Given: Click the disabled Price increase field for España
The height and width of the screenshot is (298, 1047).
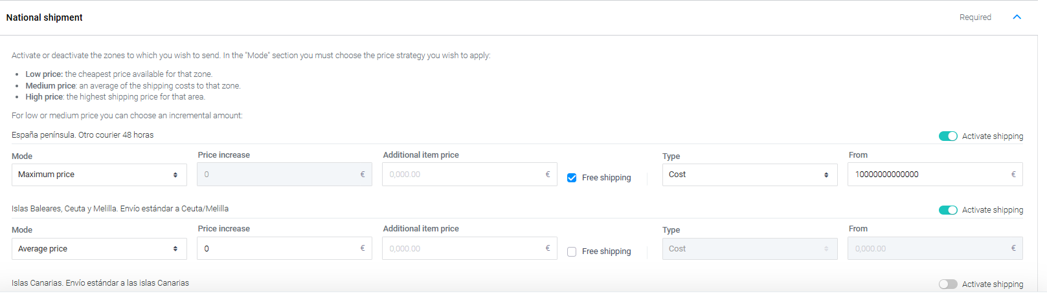Looking at the screenshot, I should point(278,175).
